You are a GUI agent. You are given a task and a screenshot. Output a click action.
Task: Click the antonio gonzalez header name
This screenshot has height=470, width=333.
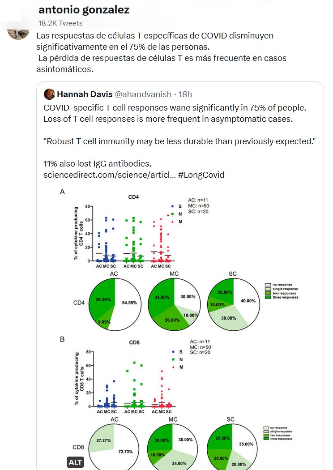pyautogui.click(x=84, y=10)
